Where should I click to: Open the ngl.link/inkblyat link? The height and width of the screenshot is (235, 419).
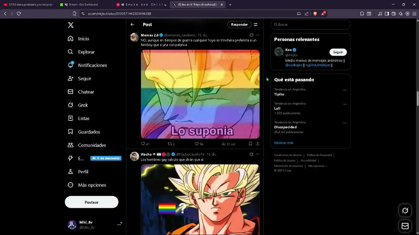point(318,65)
